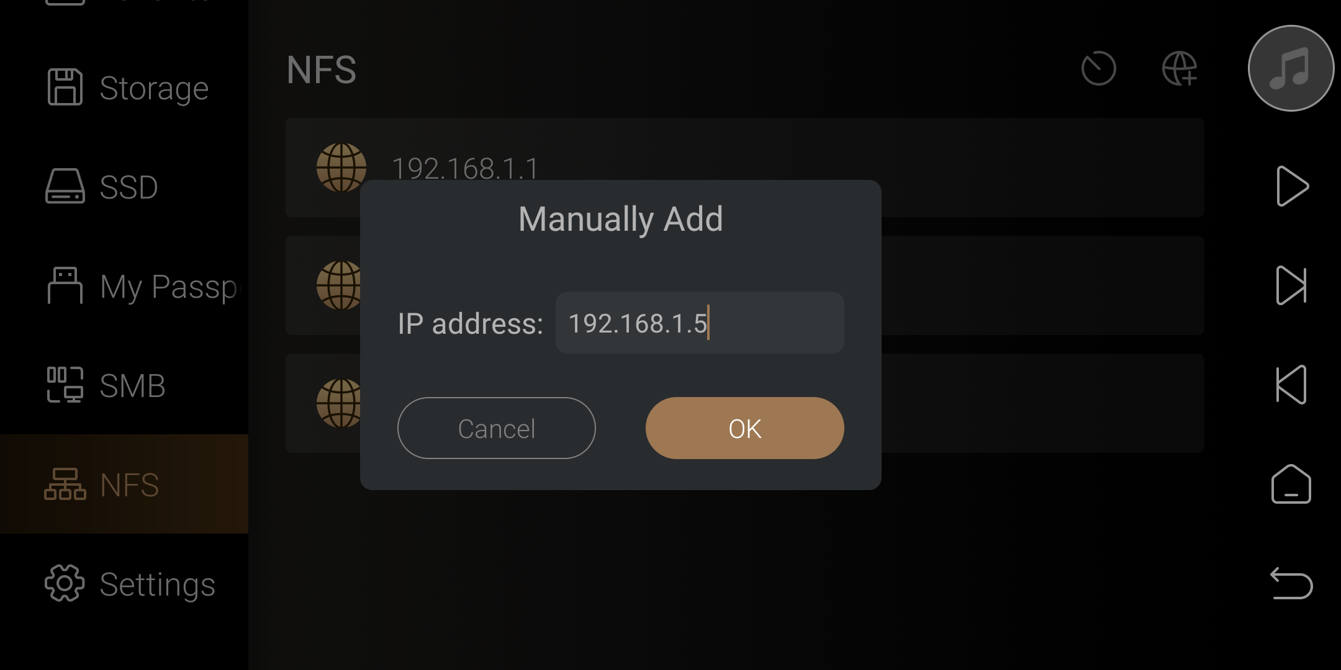Go to the home screen

pos(1291,484)
